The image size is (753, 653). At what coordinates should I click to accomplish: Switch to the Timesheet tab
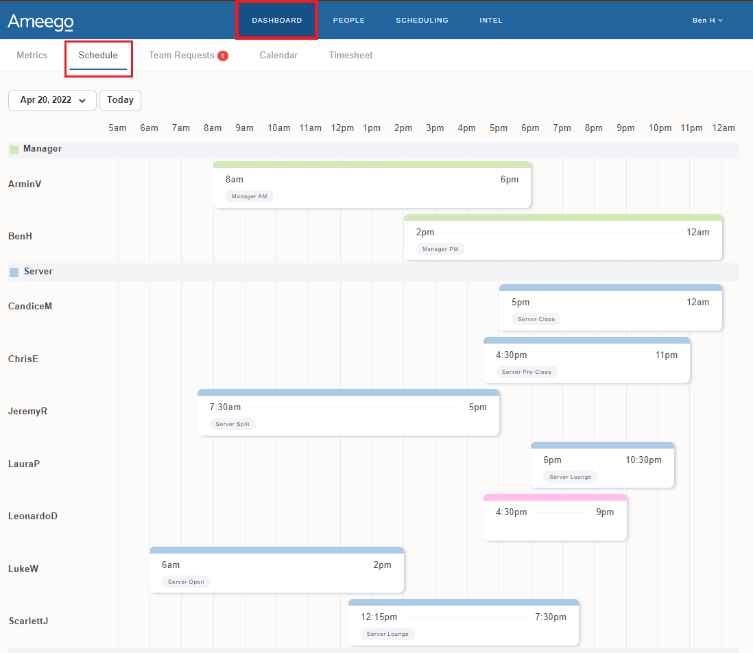350,55
